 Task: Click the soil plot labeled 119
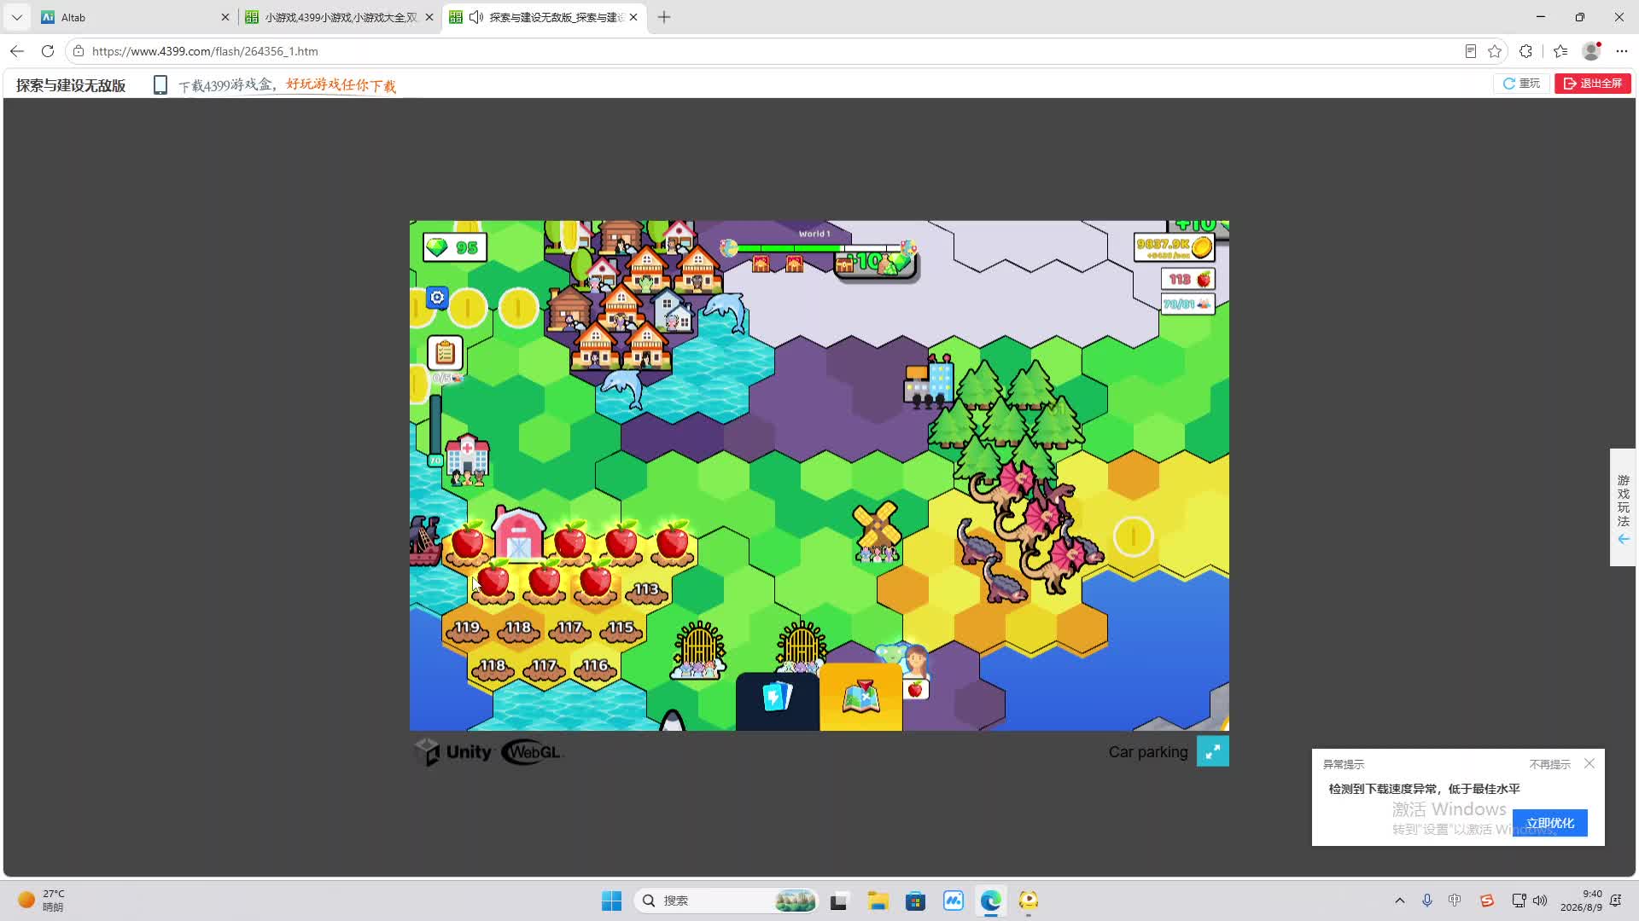click(x=467, y=630)
